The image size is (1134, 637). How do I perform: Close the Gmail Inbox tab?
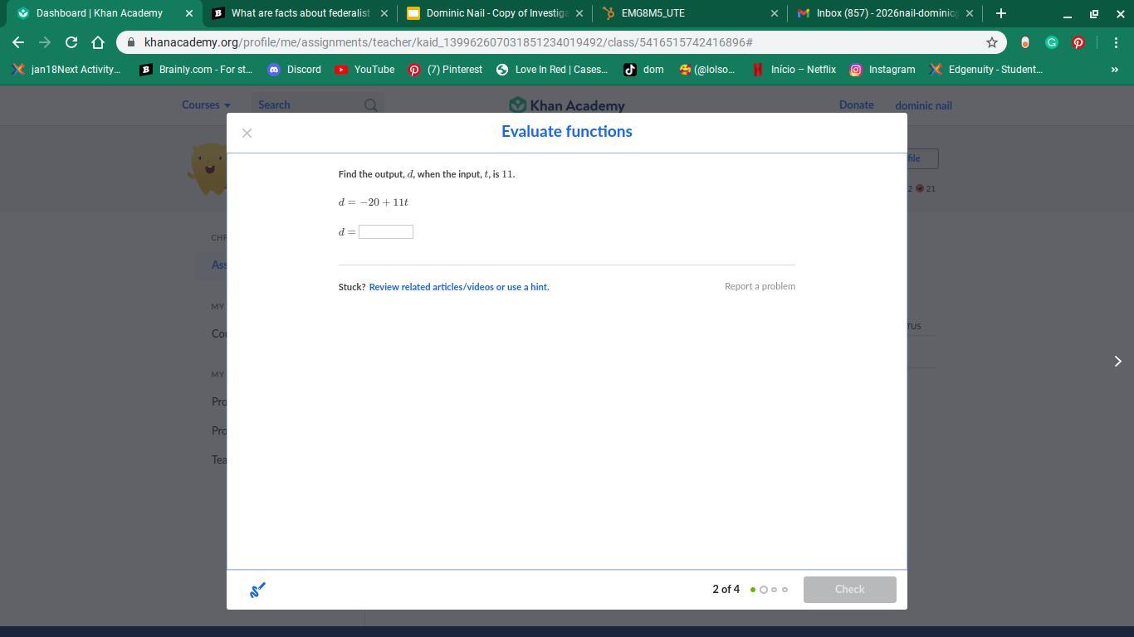click(x=970, y=13)
